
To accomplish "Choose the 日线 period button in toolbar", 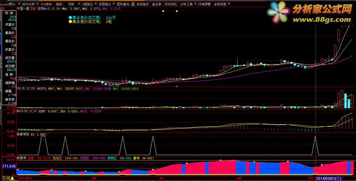I will coord(71,4).
